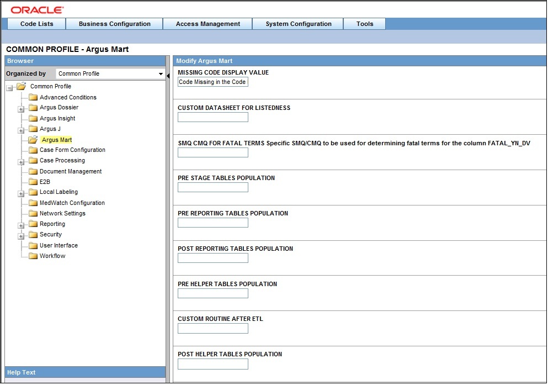Click the Help Text panel header
This screenshot has height=385, width=548.
point(86,372)
